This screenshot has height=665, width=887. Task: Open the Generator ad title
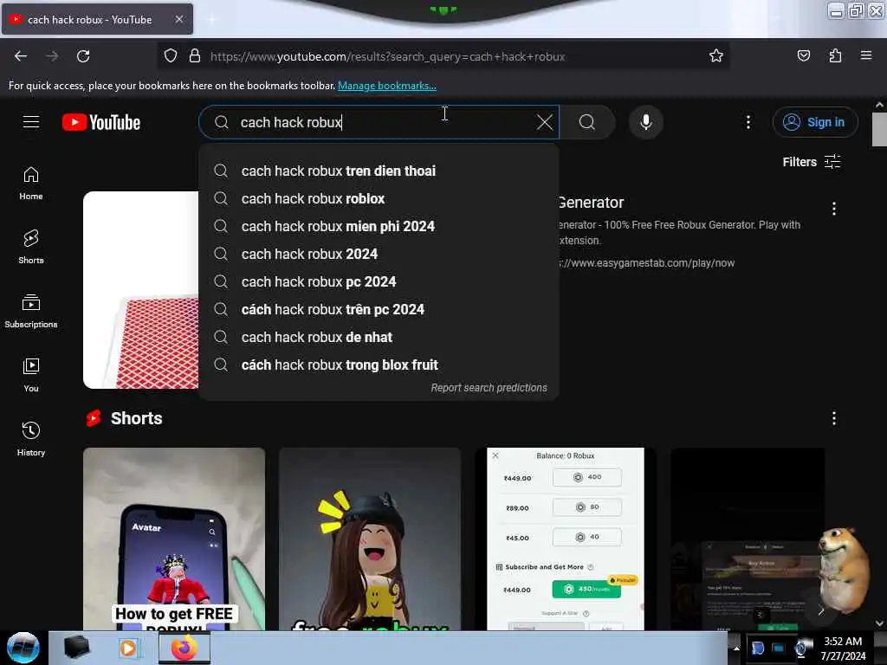point(591,203)
